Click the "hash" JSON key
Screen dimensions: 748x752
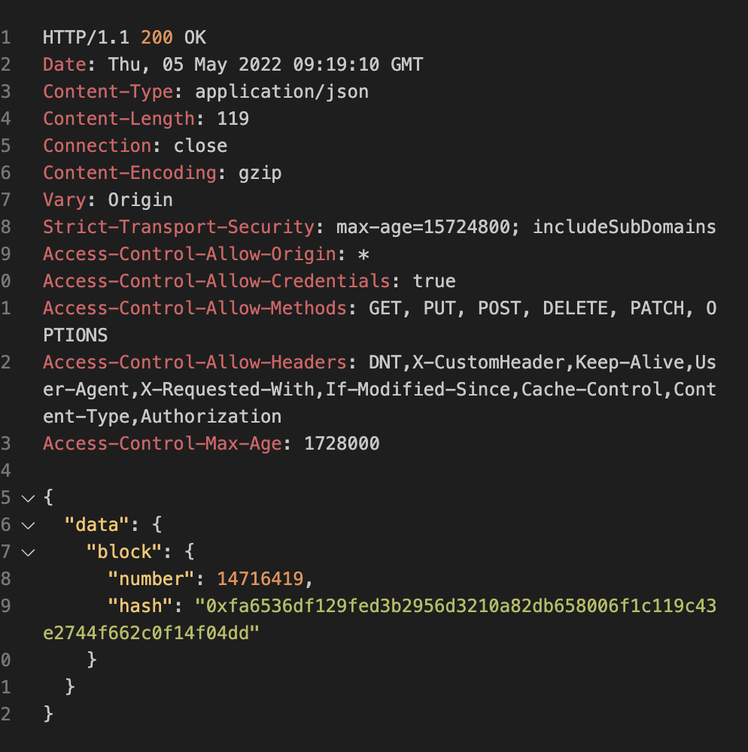[141, 606]
